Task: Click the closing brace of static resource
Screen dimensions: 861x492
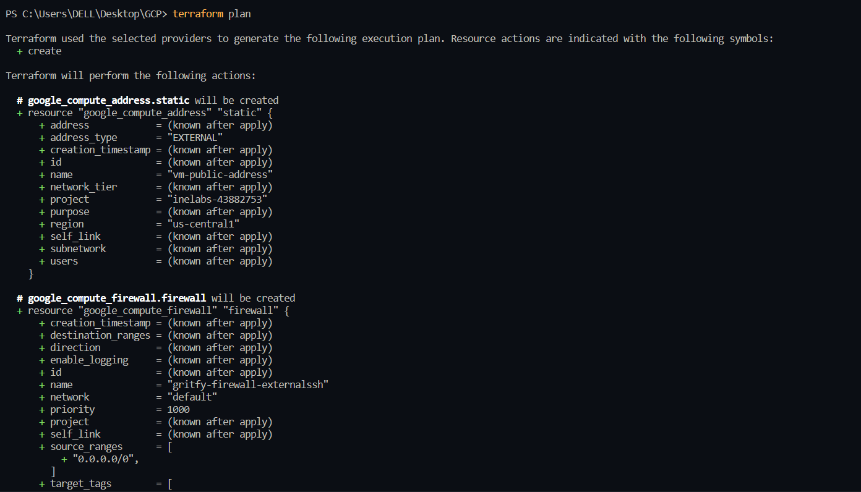Action: (31, 273)
